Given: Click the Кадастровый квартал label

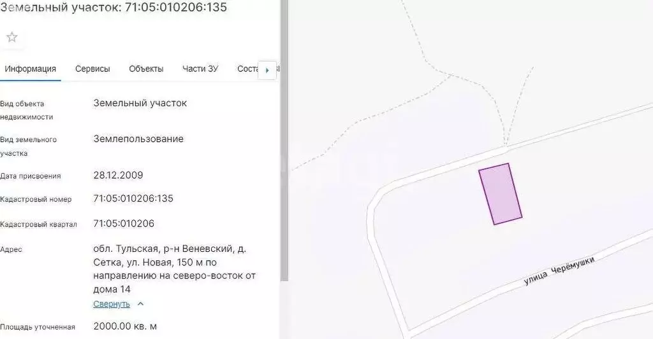Looking at the screenshot, I should click(38, 225).
